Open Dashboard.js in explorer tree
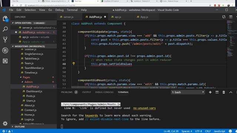237x133 pixels. (34, 91)
